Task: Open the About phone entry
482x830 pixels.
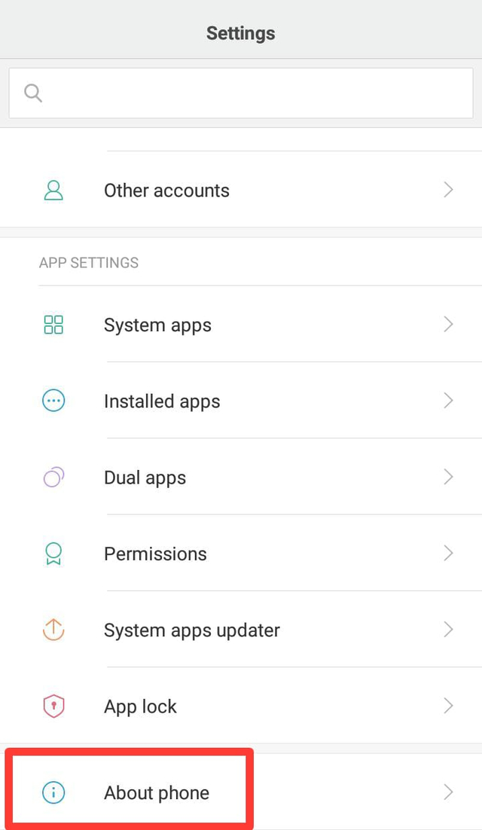Action: coord(241,792)
